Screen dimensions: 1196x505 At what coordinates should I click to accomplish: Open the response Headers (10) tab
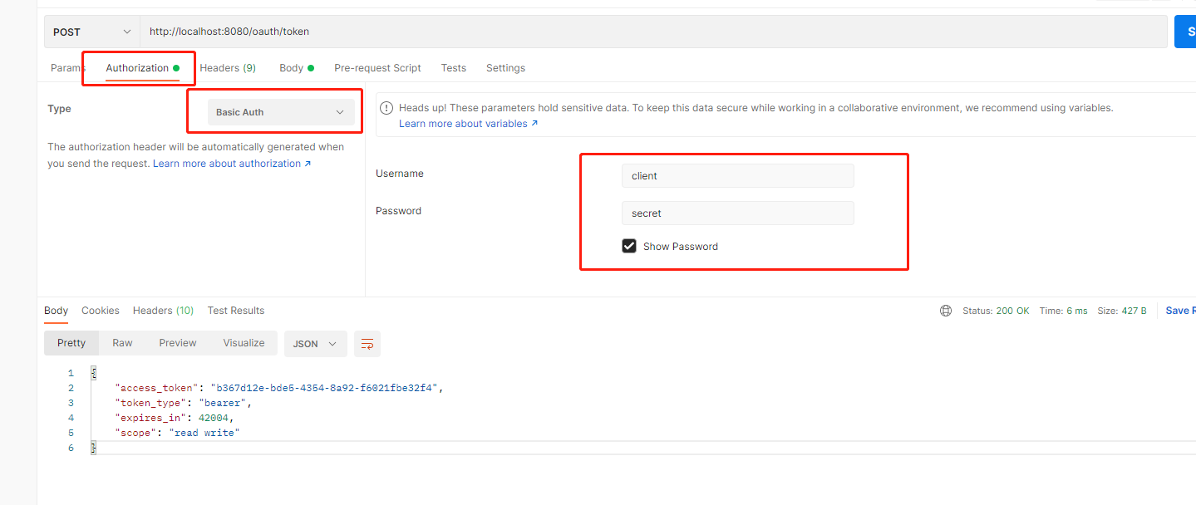[x=163, y=311]
